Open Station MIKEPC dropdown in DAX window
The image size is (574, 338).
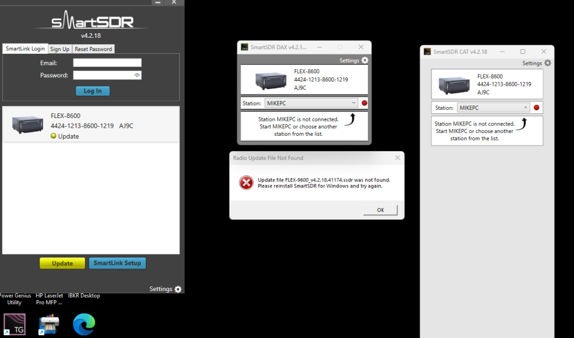coord(311,103)
